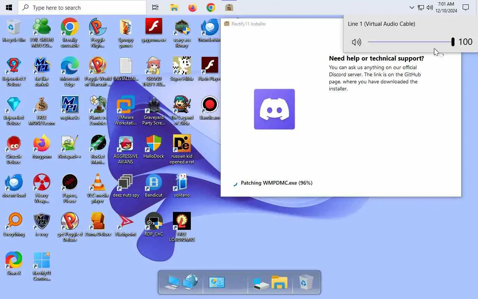Open the 'scary ass library' shortcut
The image size is (478, 299).
pyautogui.click(x=182, y=33)
